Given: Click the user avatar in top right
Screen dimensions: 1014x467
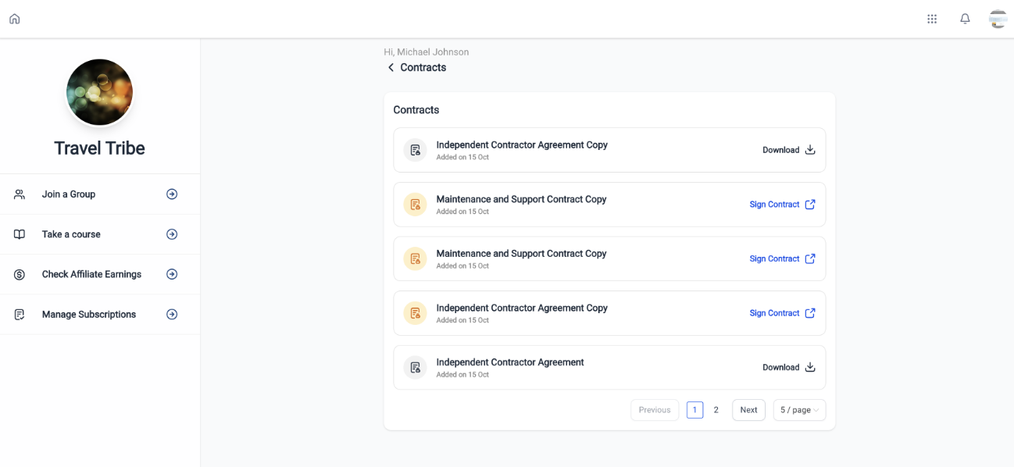Looking at the screenshot, I should click(998, 19).
